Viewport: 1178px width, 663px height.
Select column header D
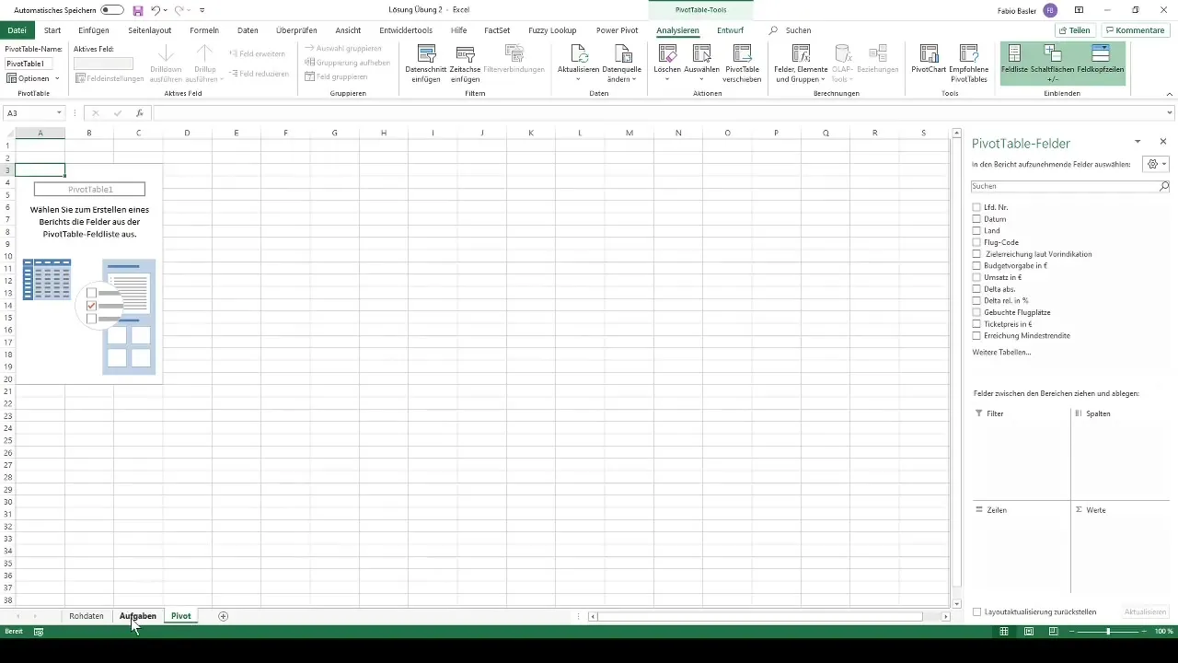click(x=187, y=134)
